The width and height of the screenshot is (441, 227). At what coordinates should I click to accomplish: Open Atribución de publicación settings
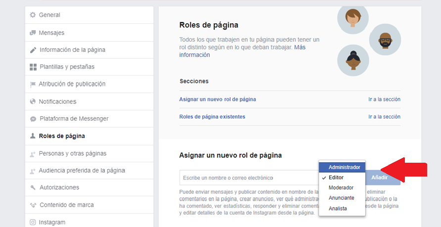click(89, 84)
